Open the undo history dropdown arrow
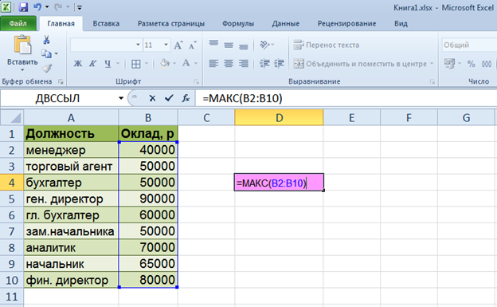Screen dimensions: 497x307 47,7
